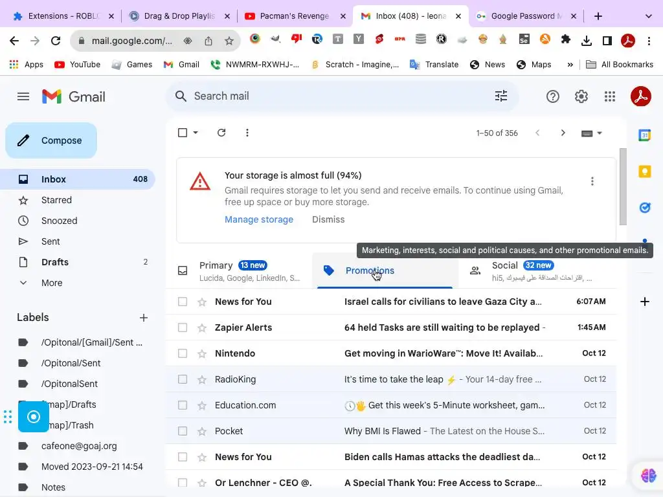Screen dimensions: 663x497
Task: Click the browser address bar URL
Action: pos(132,41)
